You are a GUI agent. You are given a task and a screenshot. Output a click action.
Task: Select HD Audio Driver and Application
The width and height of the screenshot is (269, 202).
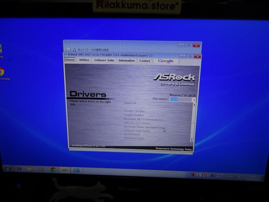point(145,127)
